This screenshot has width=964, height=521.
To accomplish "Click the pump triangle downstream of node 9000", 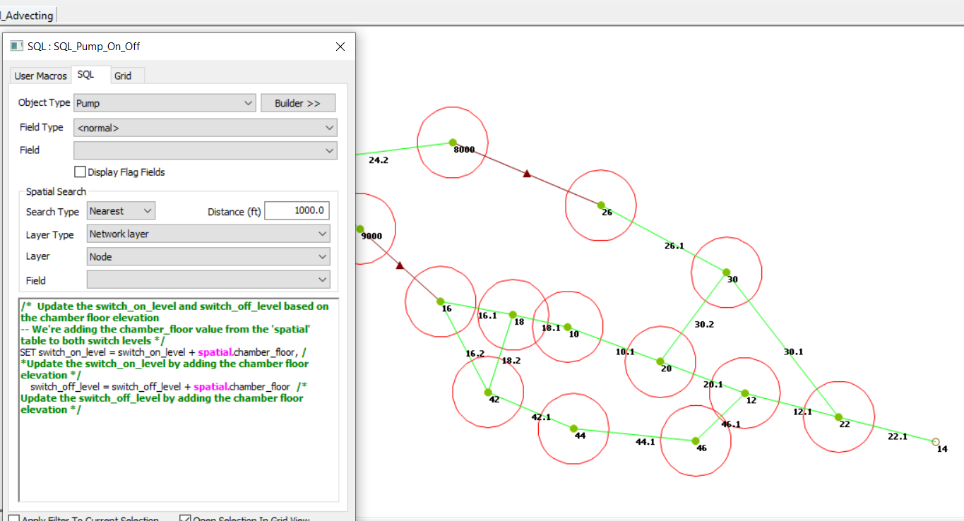I will tap(400, 266).
